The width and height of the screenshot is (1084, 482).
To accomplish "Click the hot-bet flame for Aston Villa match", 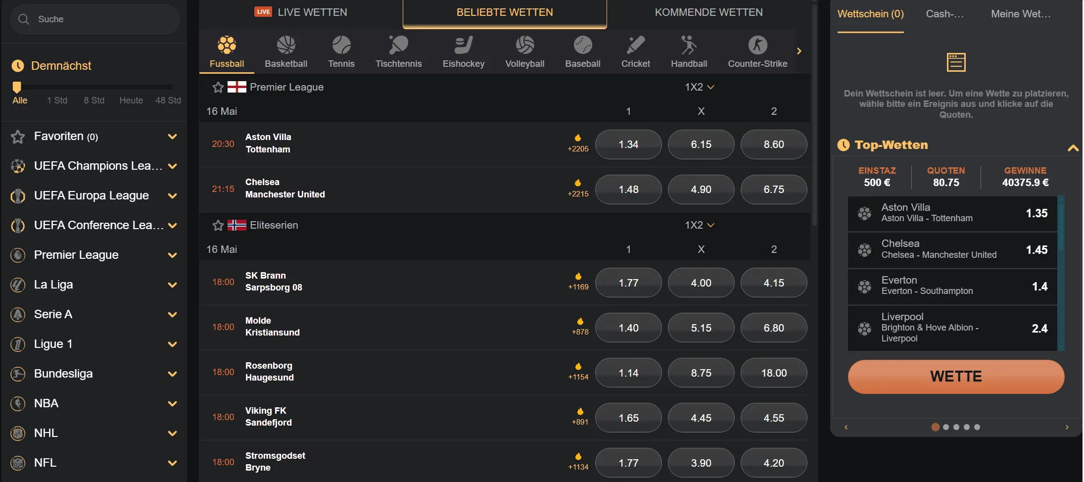I will tap(578, 138).
